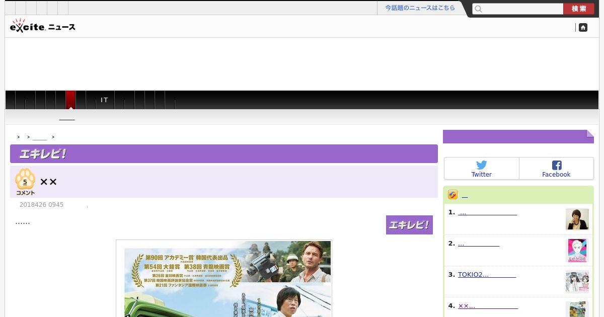The image size is (604, 317).
Task: Open ranking item TOKIO2… link
Action: point(487,275)
